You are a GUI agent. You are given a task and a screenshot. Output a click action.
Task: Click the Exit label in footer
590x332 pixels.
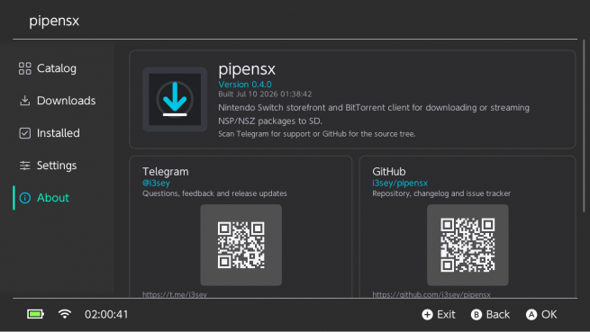click(x=446, y=314)
